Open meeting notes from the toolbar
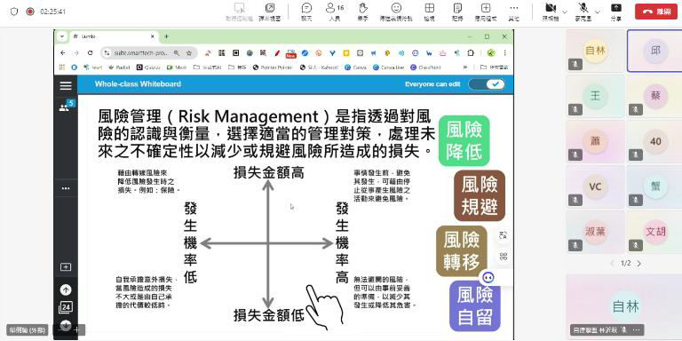Image resolution: width=682 pixels, height=341 pixels. (457, 12)
